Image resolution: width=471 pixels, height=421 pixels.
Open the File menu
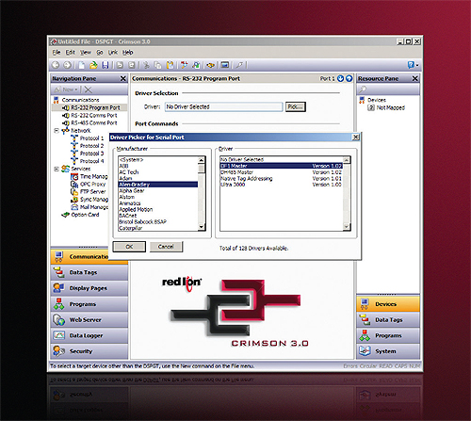[57, 53]
